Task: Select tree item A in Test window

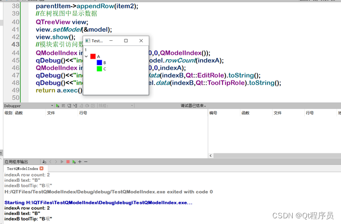Action: click(x=99, y=56)
